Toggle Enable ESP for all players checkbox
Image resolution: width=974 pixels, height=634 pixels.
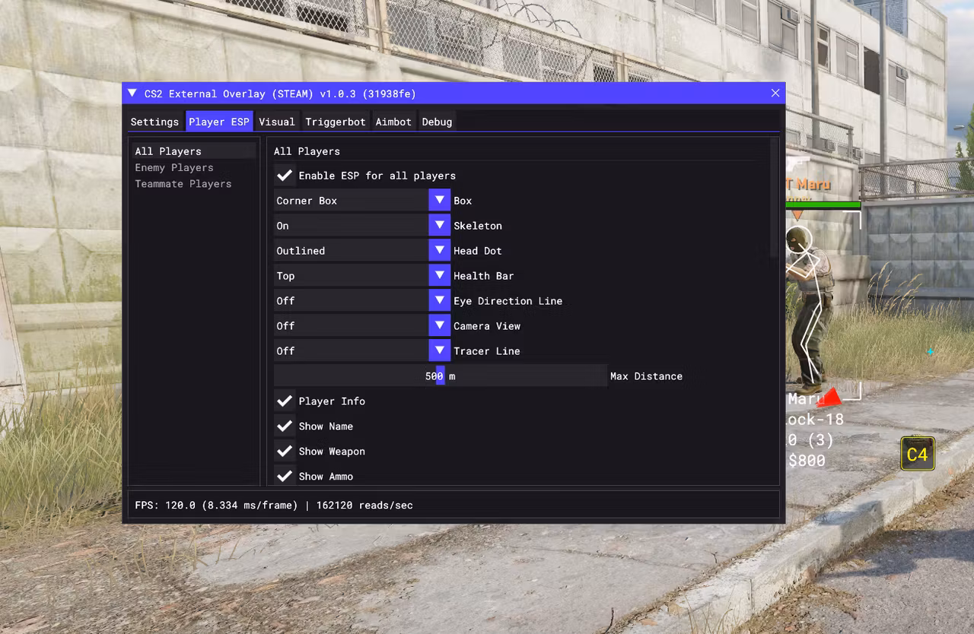pos(285,176)
